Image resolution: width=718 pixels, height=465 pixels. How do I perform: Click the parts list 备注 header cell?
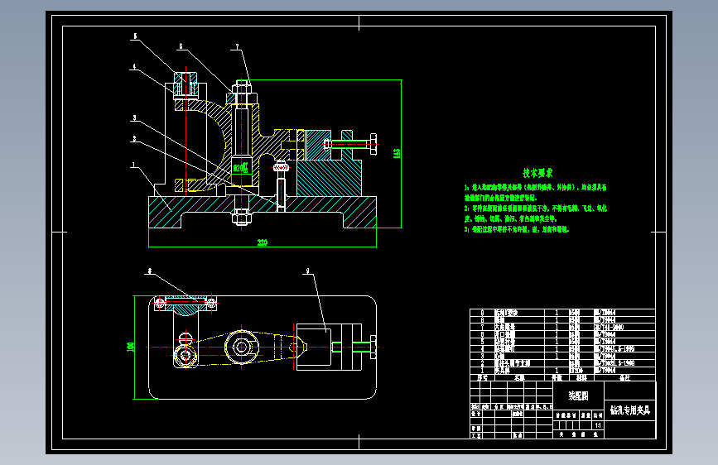pyautogui.click(x=624, y=377)
